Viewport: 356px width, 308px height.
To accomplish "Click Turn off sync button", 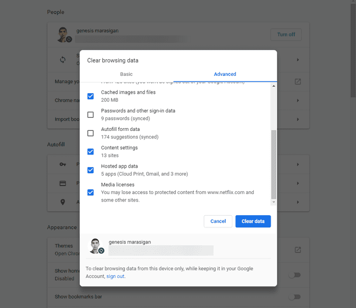I will click(x=286, y=34).
